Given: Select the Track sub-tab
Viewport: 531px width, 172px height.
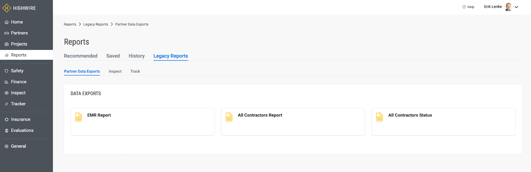Looking at the screenshot, I should 135,71.
